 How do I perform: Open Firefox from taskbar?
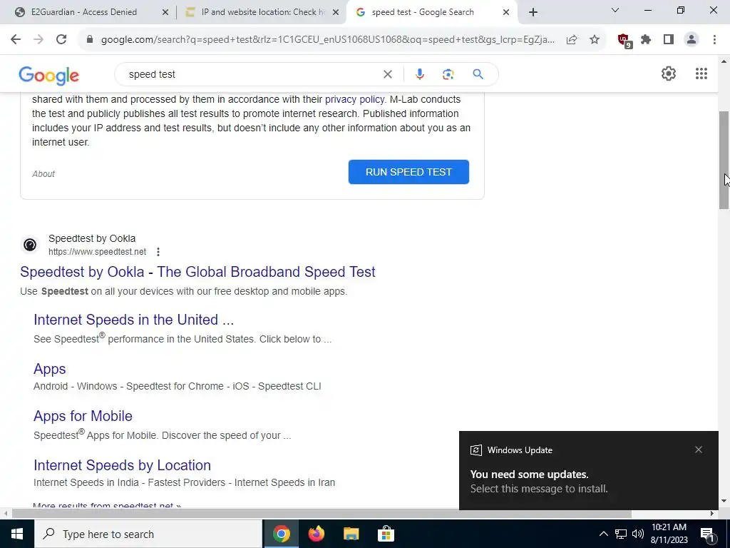pyautogui.click(x=317, y=534)
